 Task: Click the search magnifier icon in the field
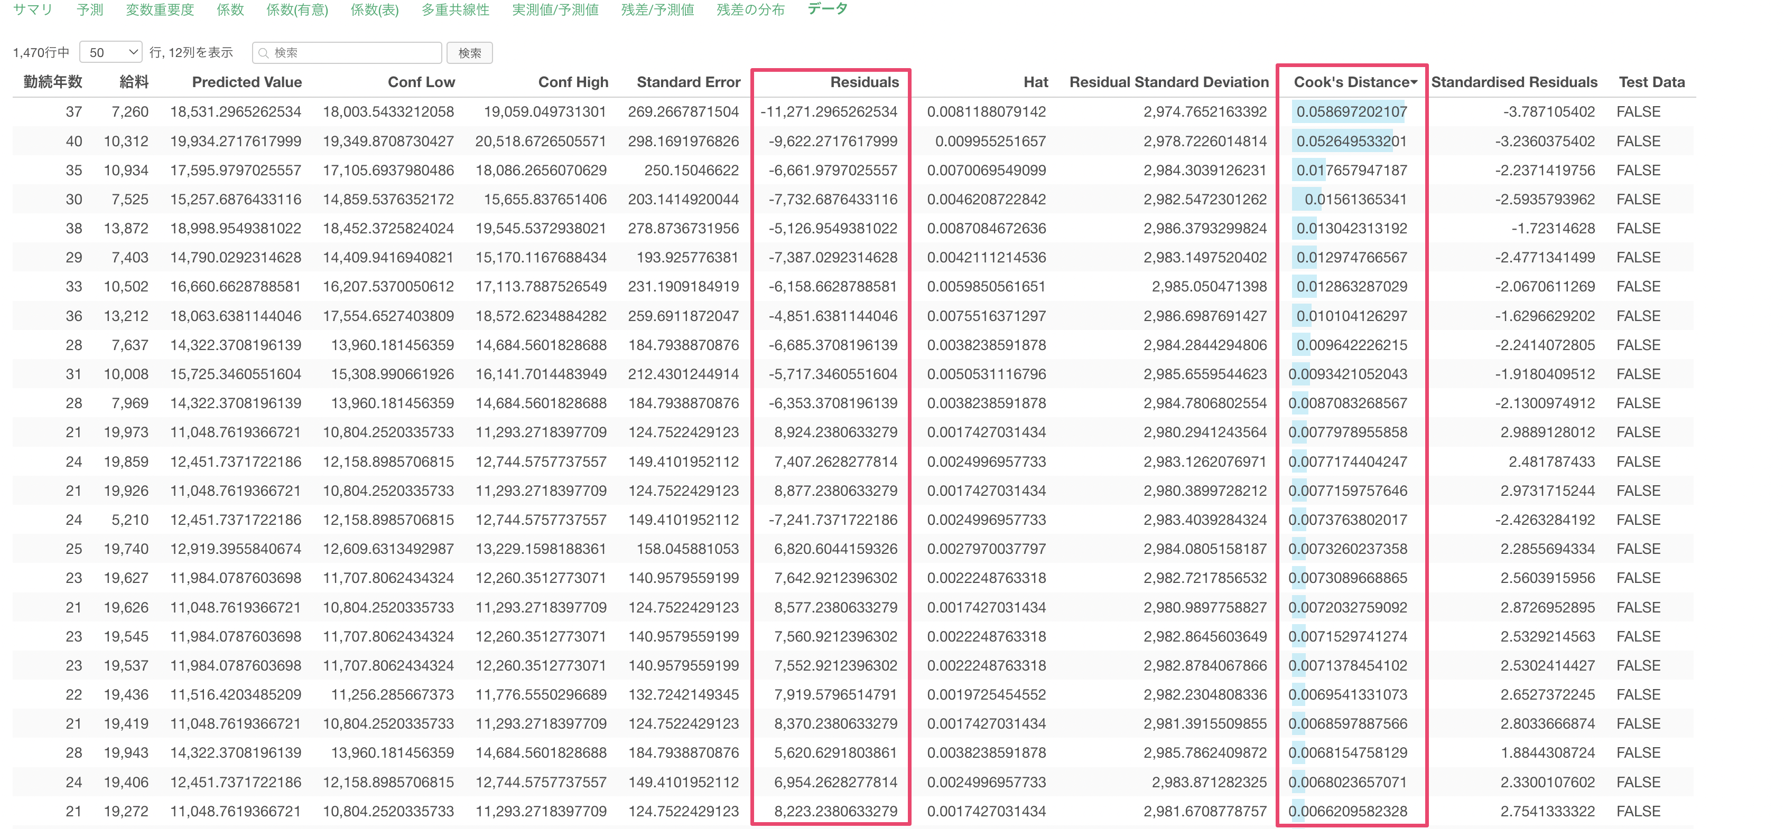pos(263,53)
